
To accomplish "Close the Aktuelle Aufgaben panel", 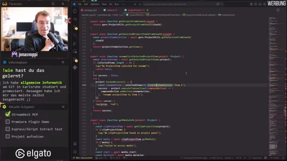I will click(x=63, y=107).
